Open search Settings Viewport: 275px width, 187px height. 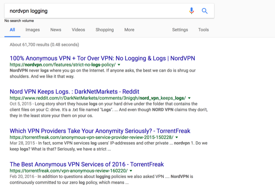click(180, 30)
